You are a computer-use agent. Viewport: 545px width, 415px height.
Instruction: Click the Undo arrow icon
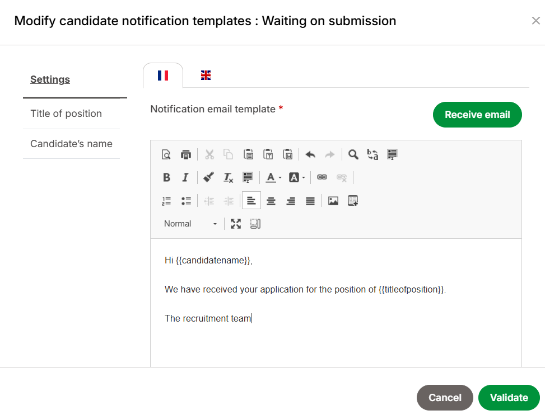310,154
